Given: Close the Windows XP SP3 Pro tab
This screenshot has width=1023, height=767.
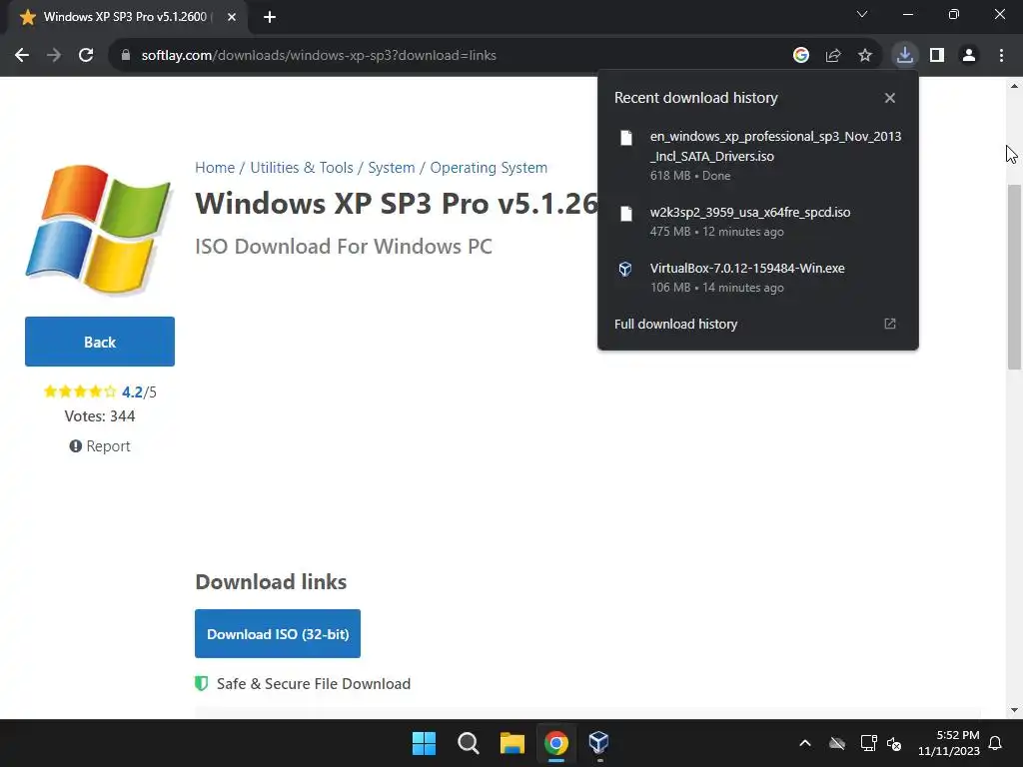Looking at the screenshot, I should pyautogui.click(x=232, y=17).
